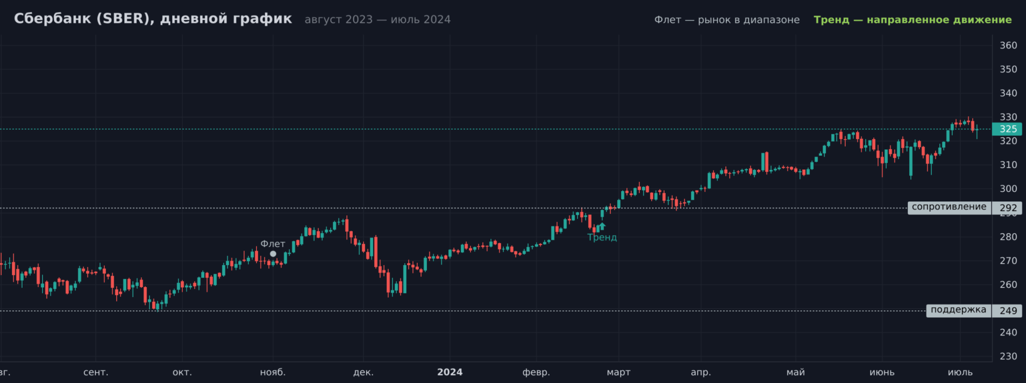1026x383 pixels.
Task: Click the legend entry Флет — рынок в диапазоне
Action: point(727,20)
